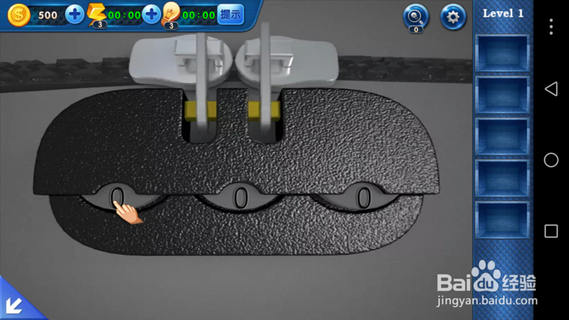
Task: Tap the Android back navigation button
Action: click(x=551, y=89)
